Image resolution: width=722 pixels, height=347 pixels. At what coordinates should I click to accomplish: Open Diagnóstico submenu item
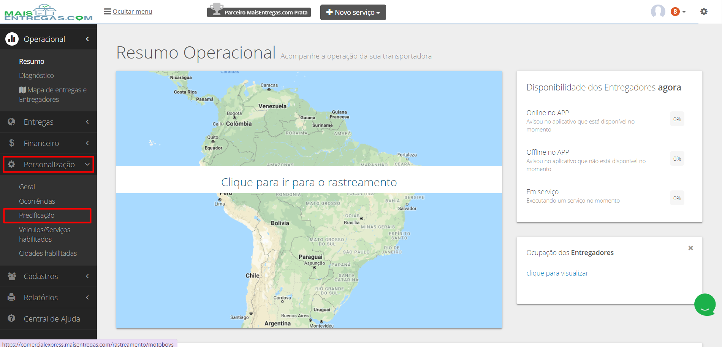tap(36, 75)
